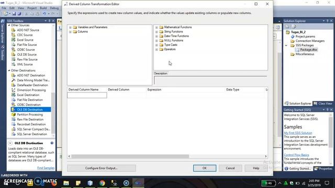Choose Excel Source in SSIS Toolbox

click(x=25, y=40)
